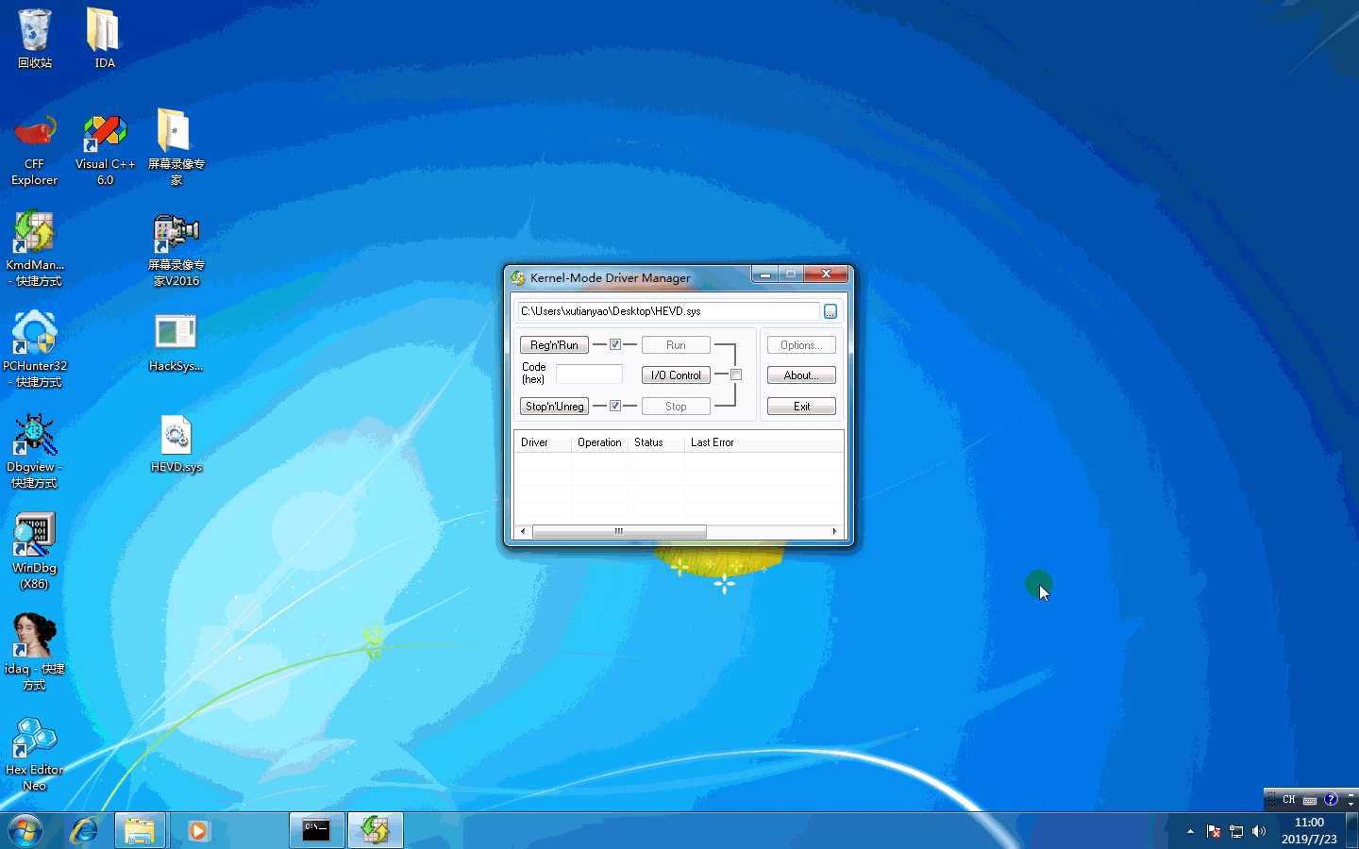
Task: Select the HackSys desktop icon
Action: click(x=176, y=342)
